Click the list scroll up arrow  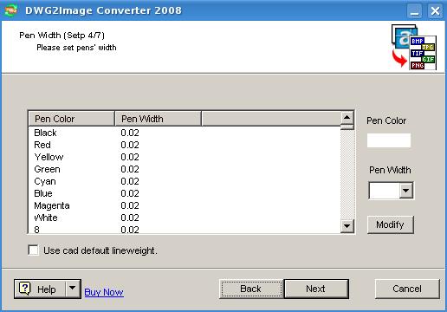347,118
